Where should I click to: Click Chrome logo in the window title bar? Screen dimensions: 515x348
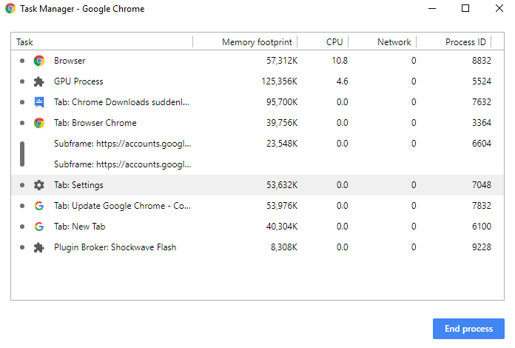10,9
